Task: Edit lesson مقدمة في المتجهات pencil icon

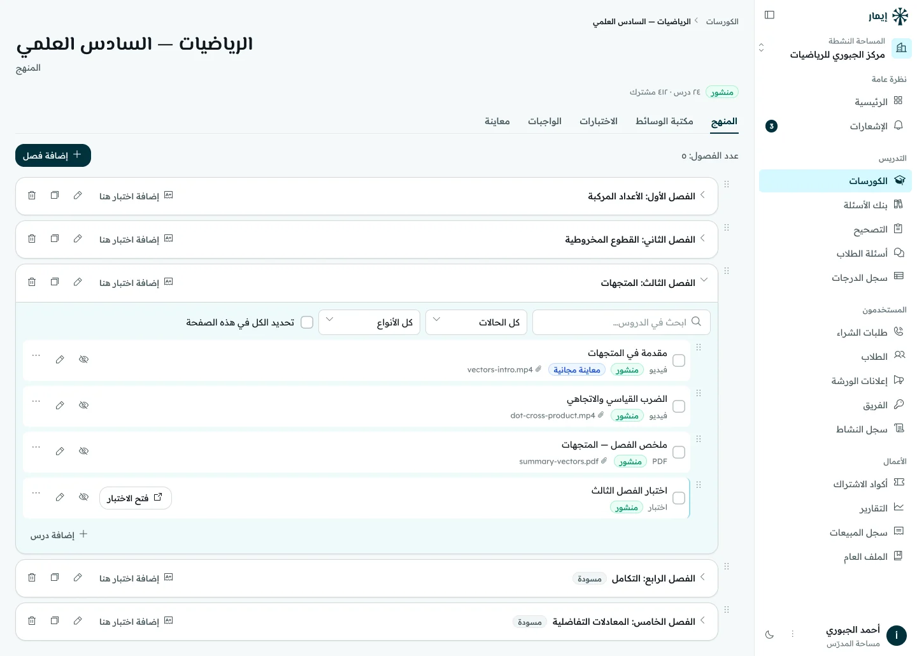Action: click(60, 360)
